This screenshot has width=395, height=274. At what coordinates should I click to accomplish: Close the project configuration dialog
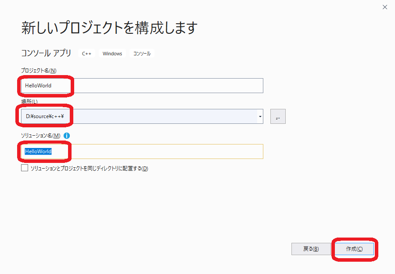385,7
